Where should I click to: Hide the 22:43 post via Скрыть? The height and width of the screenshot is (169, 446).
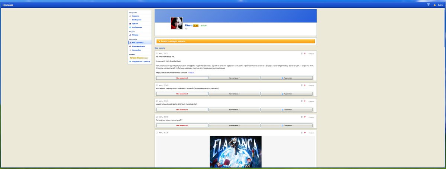tap(311, 102)
